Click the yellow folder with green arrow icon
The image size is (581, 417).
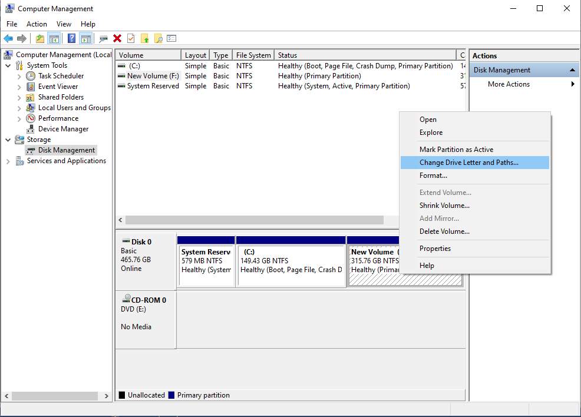click(x=145, y=38)
